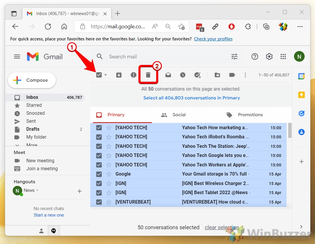This screenshot has width=315, height=244.
Task: Expand the More folders section
Action: [31, 144]
